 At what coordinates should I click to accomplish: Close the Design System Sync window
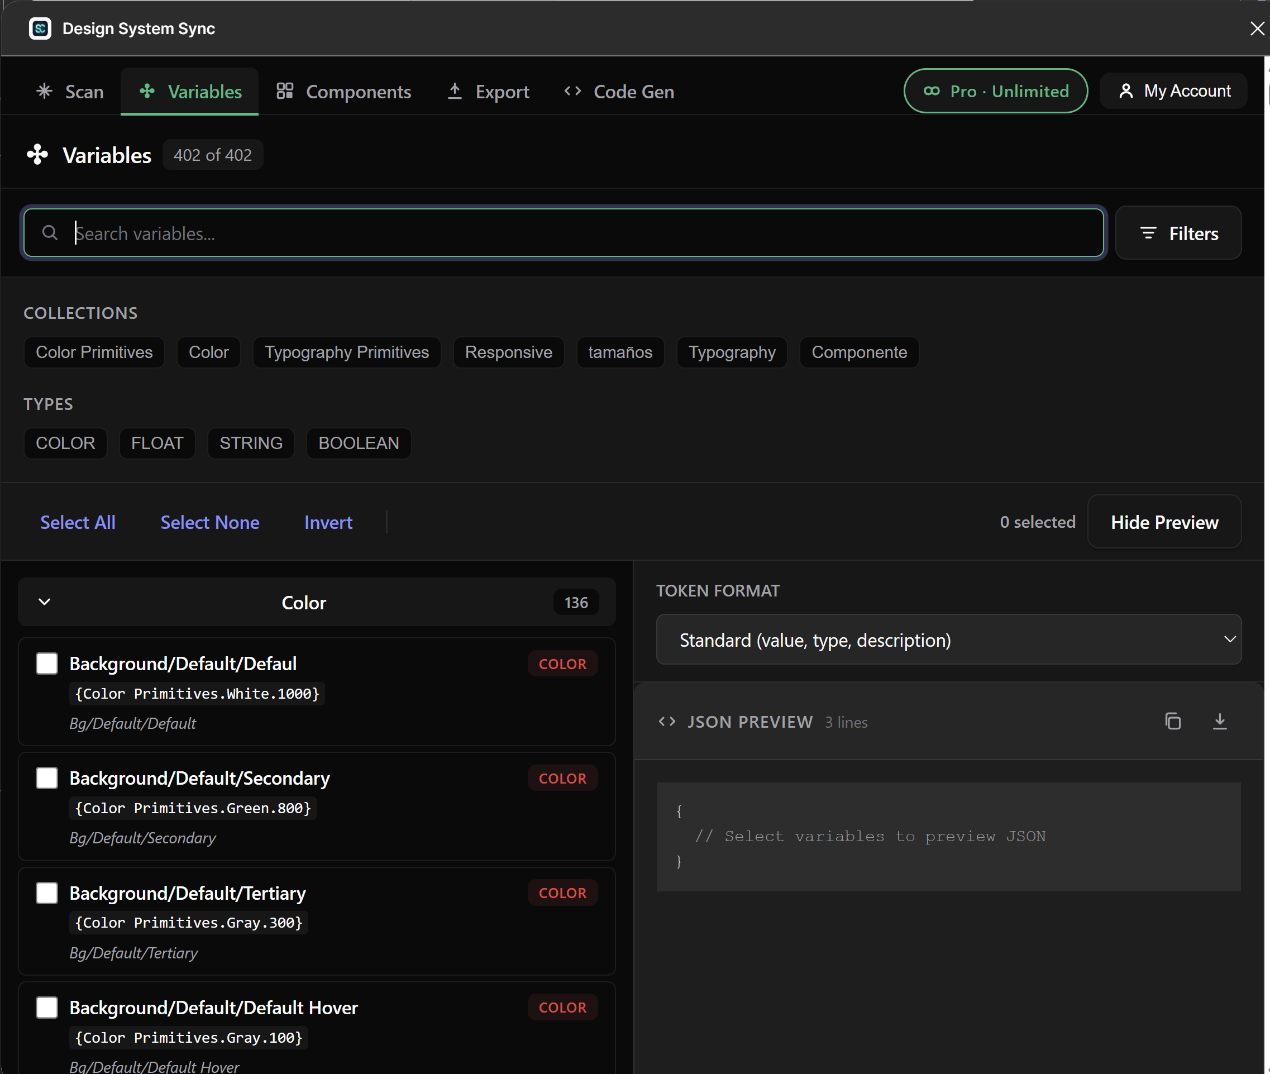pos(1257,28)
